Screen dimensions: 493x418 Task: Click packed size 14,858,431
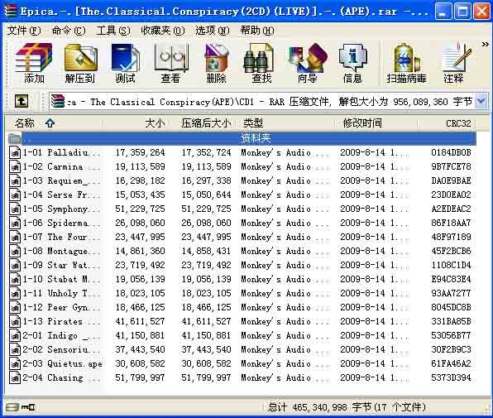(206, 251)
